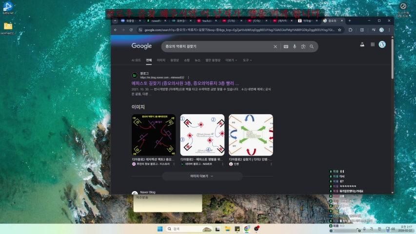416x234 pixels.
Task: Click the Chrome tab search chevron button
Action: click(x=115, y=20)
